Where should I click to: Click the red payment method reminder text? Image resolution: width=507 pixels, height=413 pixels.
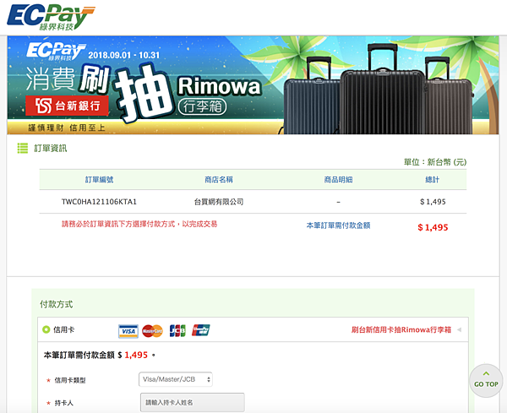point(139,224)
